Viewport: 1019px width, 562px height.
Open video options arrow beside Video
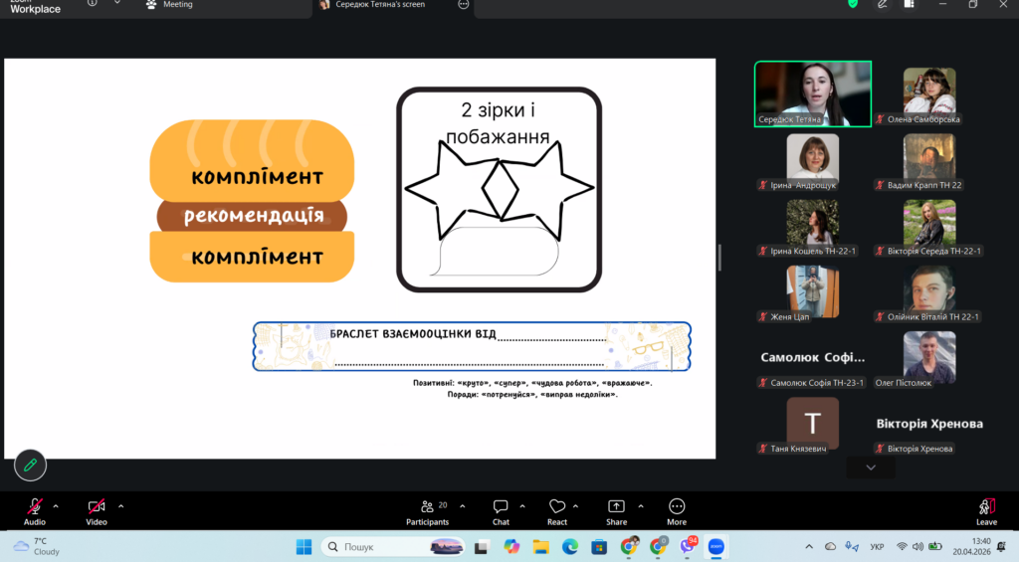click(x=121, y=505)
